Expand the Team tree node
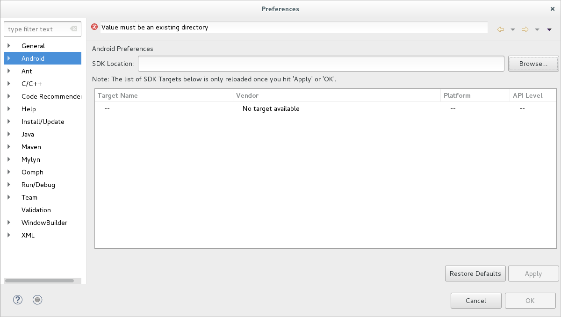Image resolution: width=561 pixels, height=317 pixels. pos(9,197)
